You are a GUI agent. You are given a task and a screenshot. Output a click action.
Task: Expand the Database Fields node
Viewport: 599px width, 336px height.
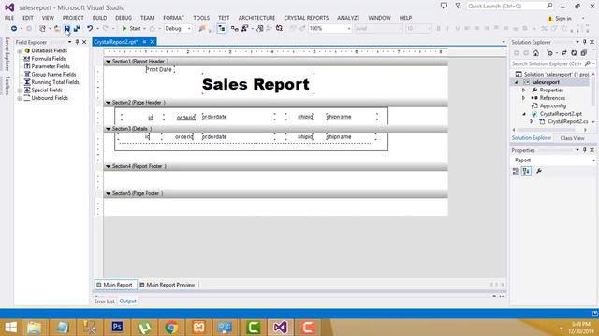(x=20, y=50)
